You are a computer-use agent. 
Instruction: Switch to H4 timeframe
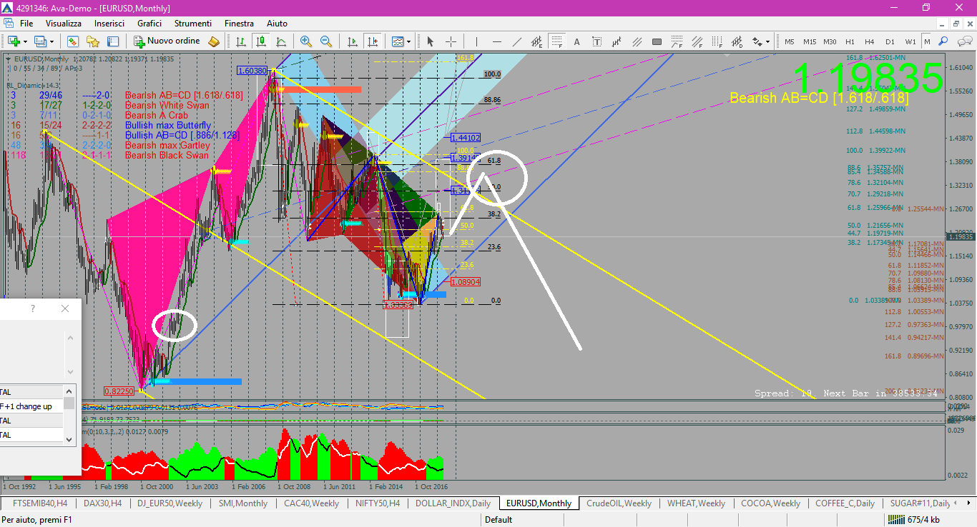(x=869, y=41)
